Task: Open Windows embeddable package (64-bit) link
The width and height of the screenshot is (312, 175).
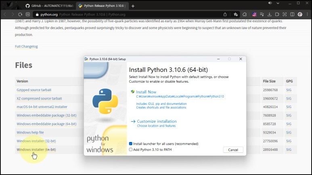Action: coord(46,124)
